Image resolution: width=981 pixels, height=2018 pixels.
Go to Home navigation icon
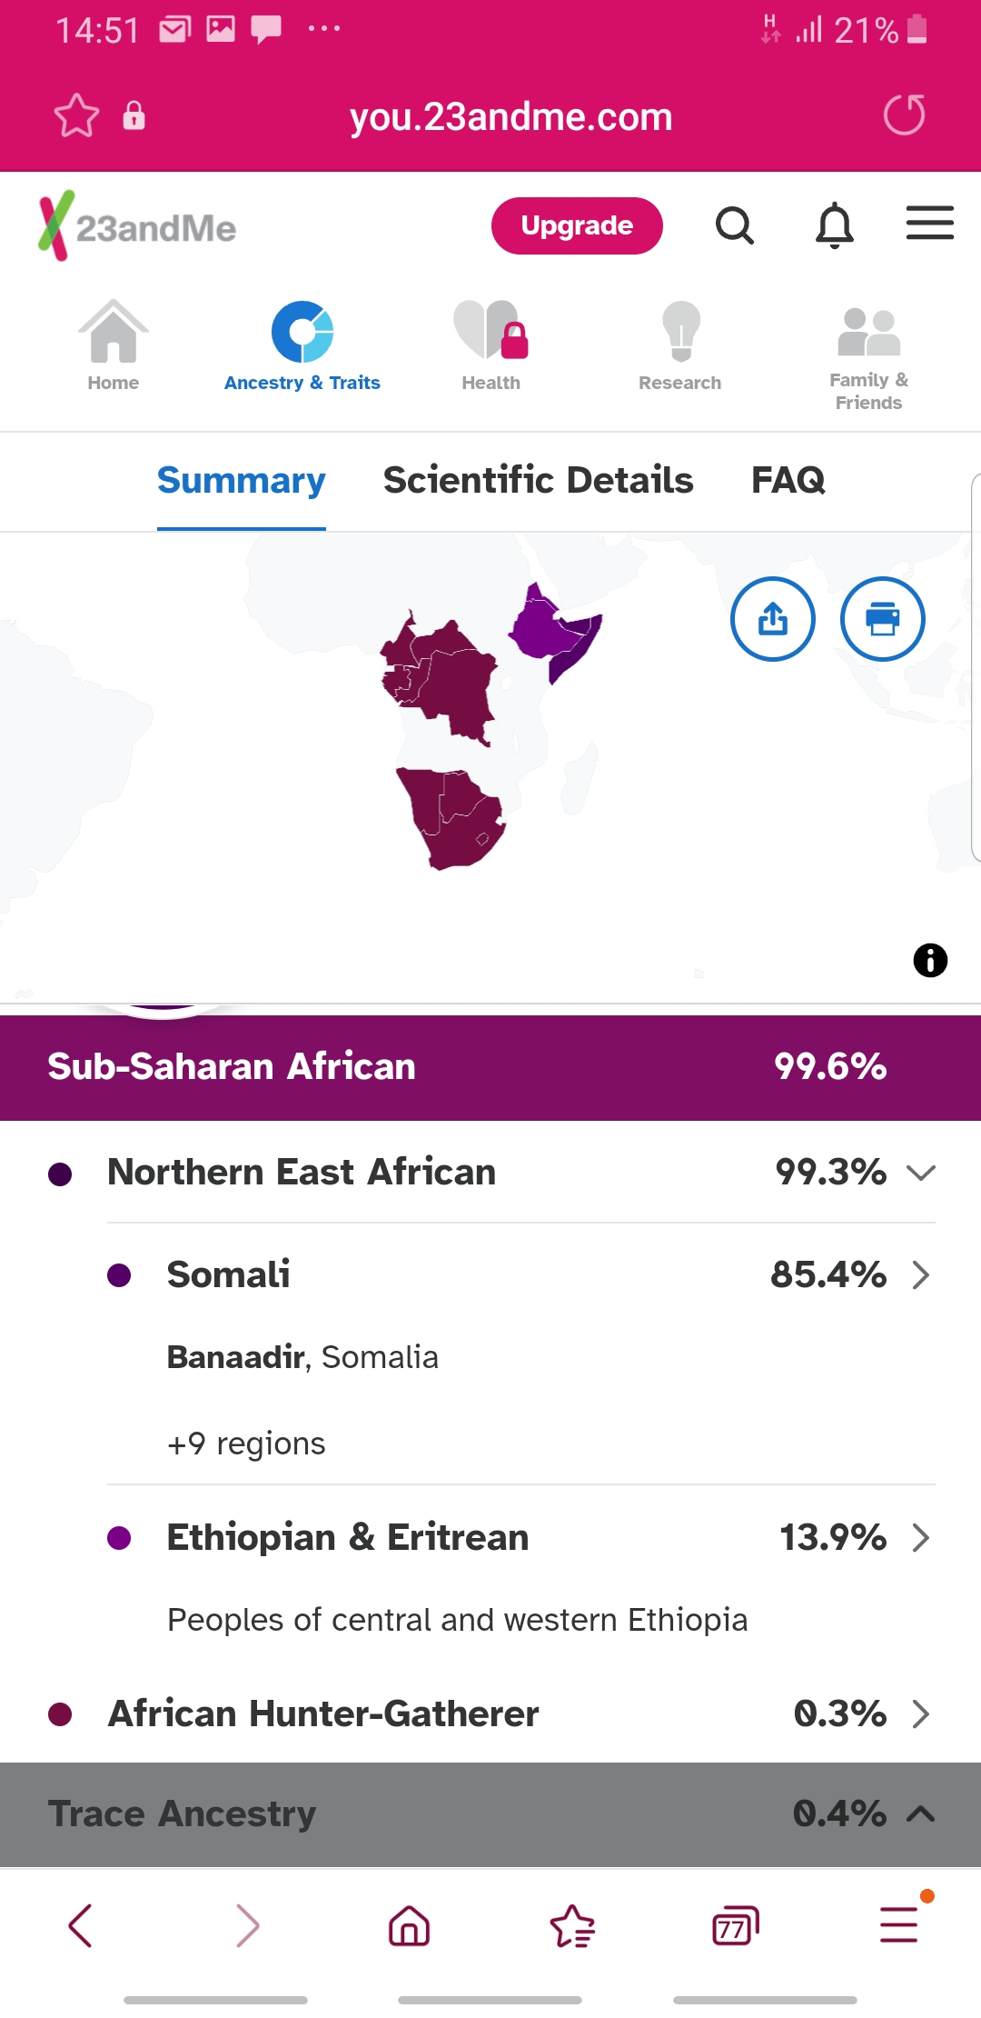[114, 345]
